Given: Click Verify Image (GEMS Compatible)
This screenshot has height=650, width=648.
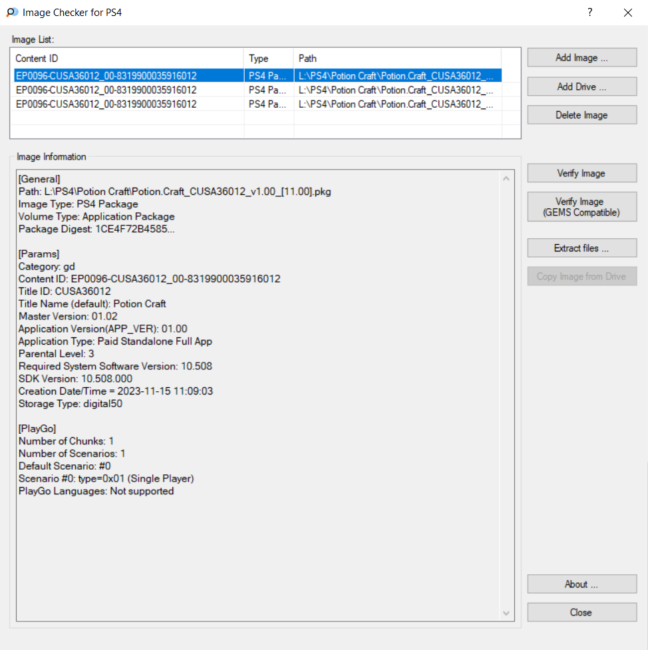Looking at the screenshot, I should pos(581,207).
